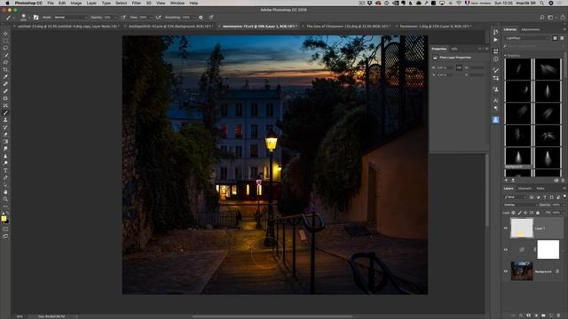
Task: Open the layer Kind filter dropdown
Action: 515,197
